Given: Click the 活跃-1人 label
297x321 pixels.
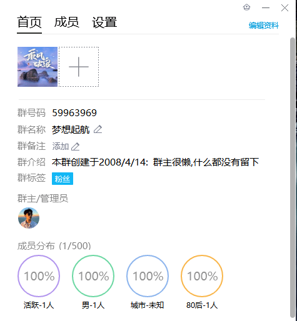Looking at the screenshot, I should [39, 305].
